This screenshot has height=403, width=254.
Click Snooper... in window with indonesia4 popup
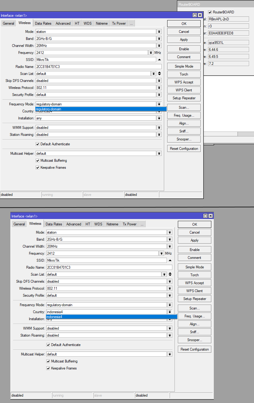195,340
